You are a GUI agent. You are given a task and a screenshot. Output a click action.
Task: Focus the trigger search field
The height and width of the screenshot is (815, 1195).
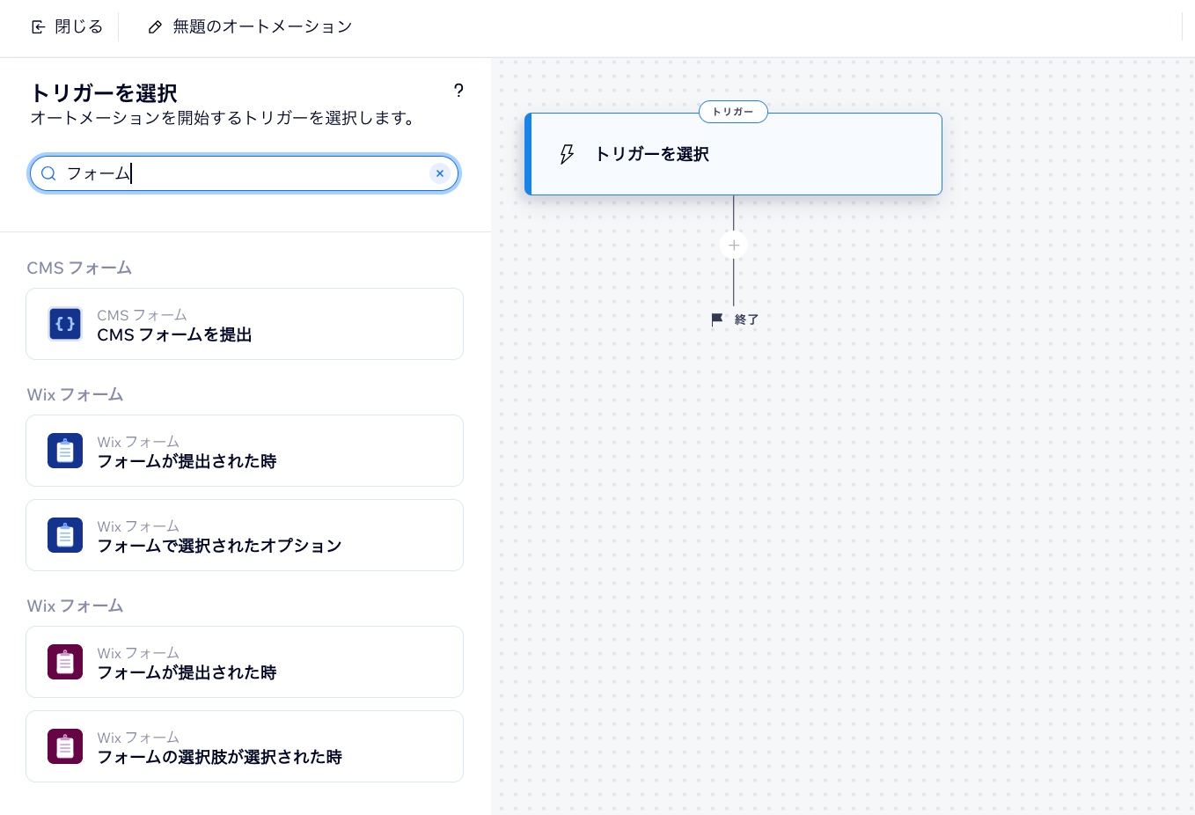click(x=245, y=173)
